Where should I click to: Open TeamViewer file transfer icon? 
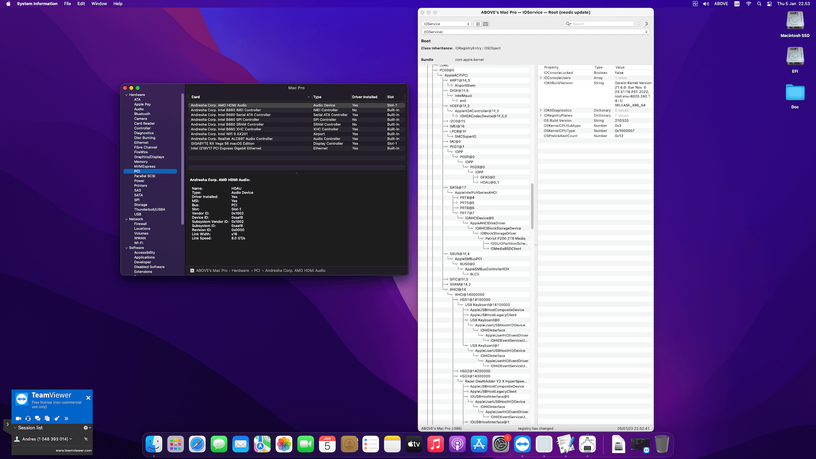[47, 419]
